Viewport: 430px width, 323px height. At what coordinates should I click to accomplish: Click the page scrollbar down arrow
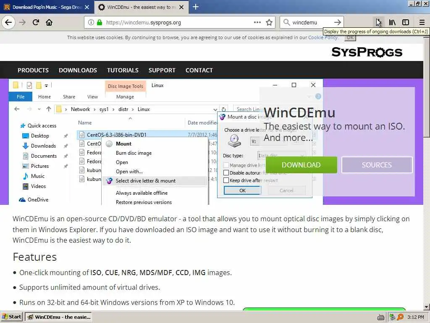coord(427,307)
